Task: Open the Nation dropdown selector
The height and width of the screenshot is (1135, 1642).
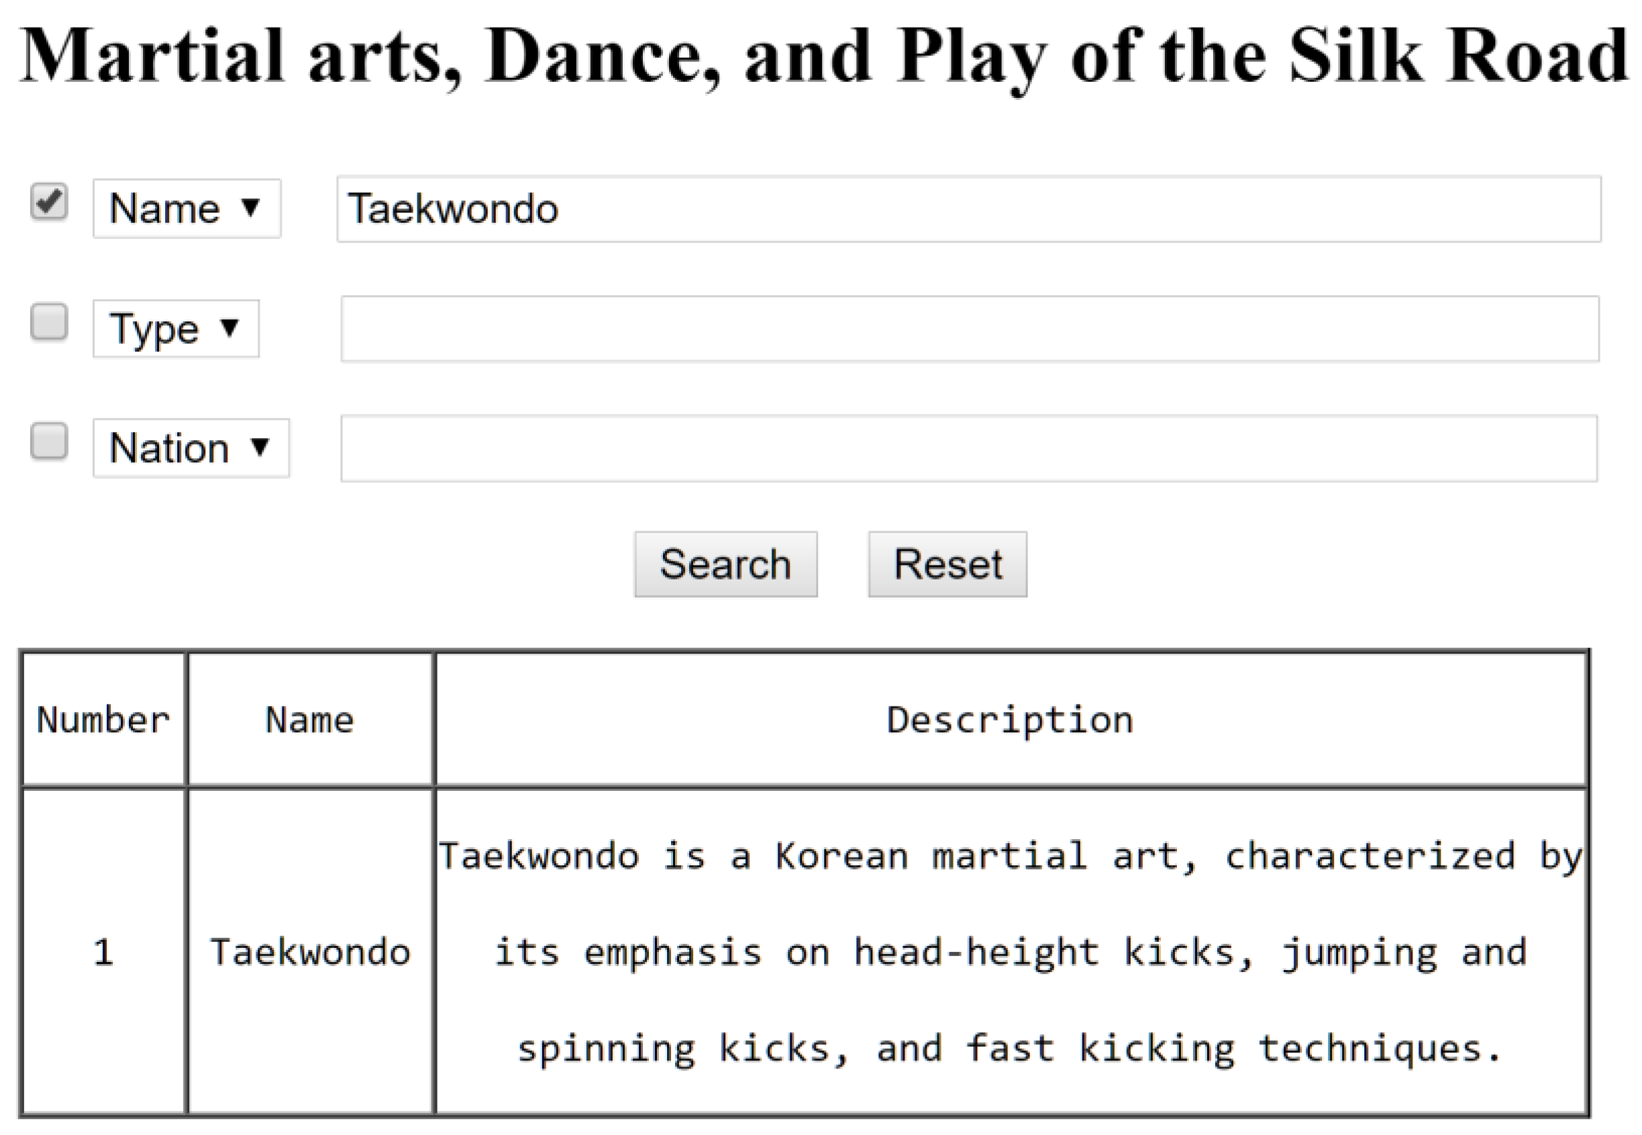Action: click(x=191, y=448)
